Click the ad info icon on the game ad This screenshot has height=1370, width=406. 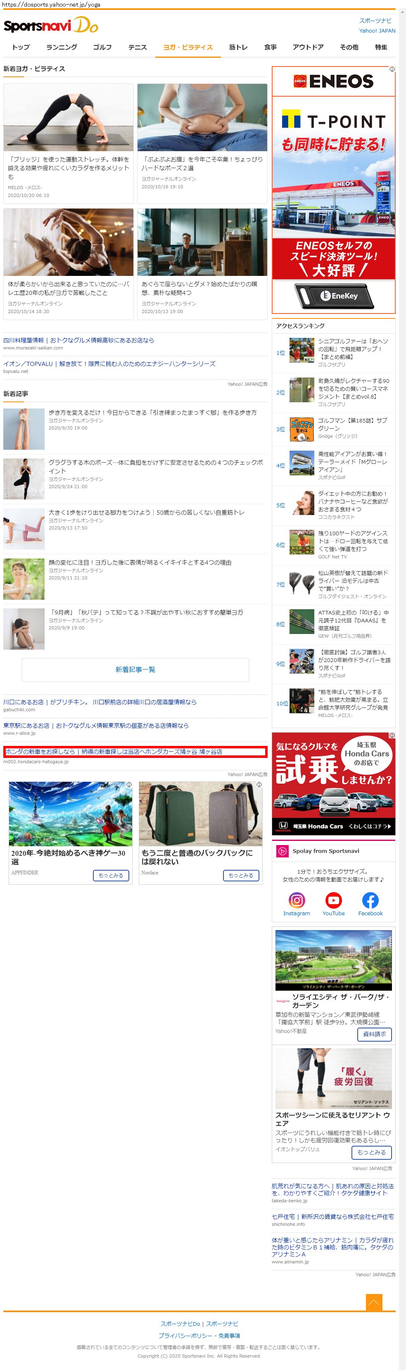coord(129,784)
